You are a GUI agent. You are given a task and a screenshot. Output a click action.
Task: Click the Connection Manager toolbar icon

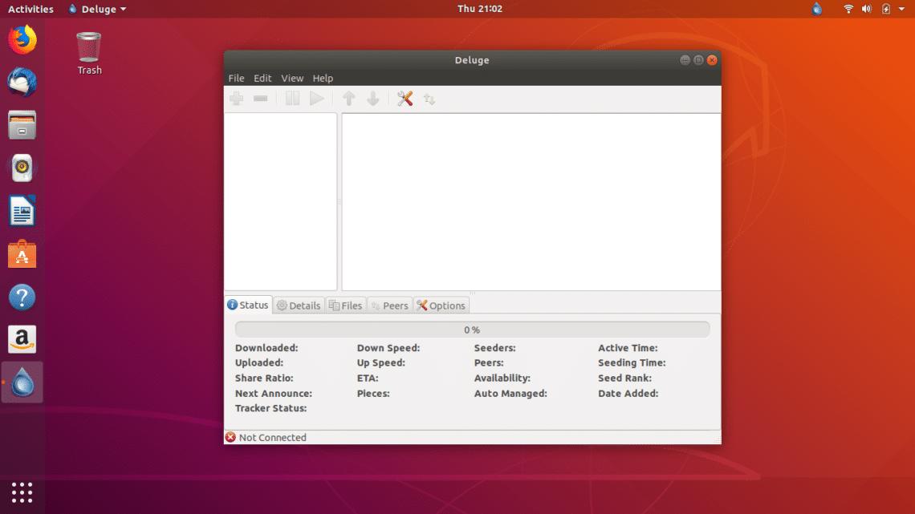(x=429, y=98)
